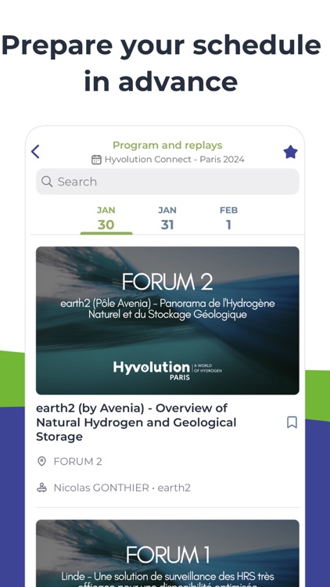Image resolution: width=330 pixels, height=587 pixels.
Task: Click the speaker icon beside Nicolas GONTHIER
Action: (x=42, y=488)
